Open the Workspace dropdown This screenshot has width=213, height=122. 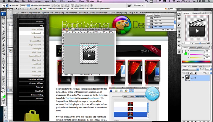click(x=139, y=5)
